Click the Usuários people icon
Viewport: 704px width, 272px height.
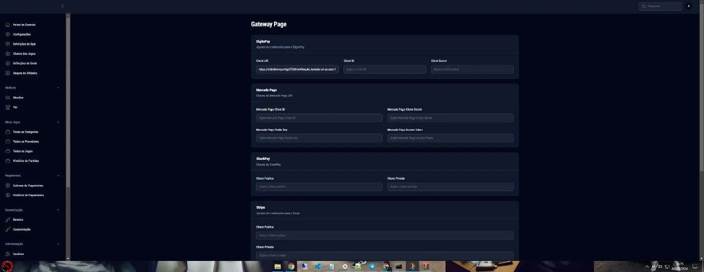pos(8,254)
